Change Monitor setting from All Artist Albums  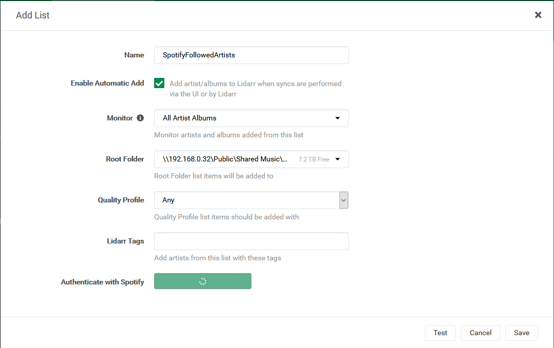point(251,118)
